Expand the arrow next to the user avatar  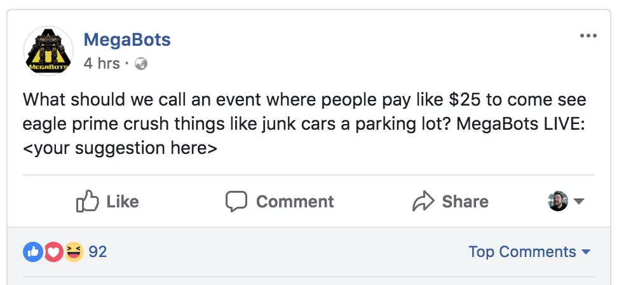578,202
